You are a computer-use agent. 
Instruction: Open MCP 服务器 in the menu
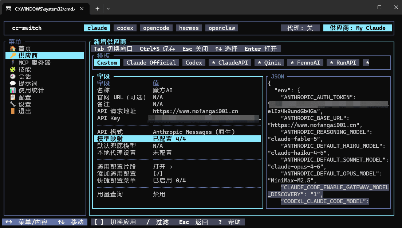(x=45, y=62)
